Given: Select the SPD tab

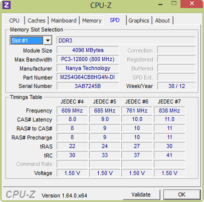Looking at the screenshot, I should click(115, 20).
